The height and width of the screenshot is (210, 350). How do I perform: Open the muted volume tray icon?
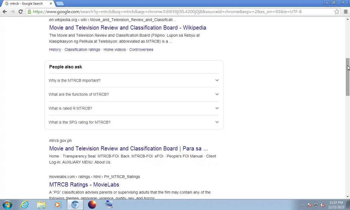322,205
